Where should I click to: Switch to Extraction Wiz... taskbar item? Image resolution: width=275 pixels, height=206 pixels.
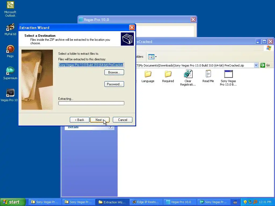click(x=113, y=202)
